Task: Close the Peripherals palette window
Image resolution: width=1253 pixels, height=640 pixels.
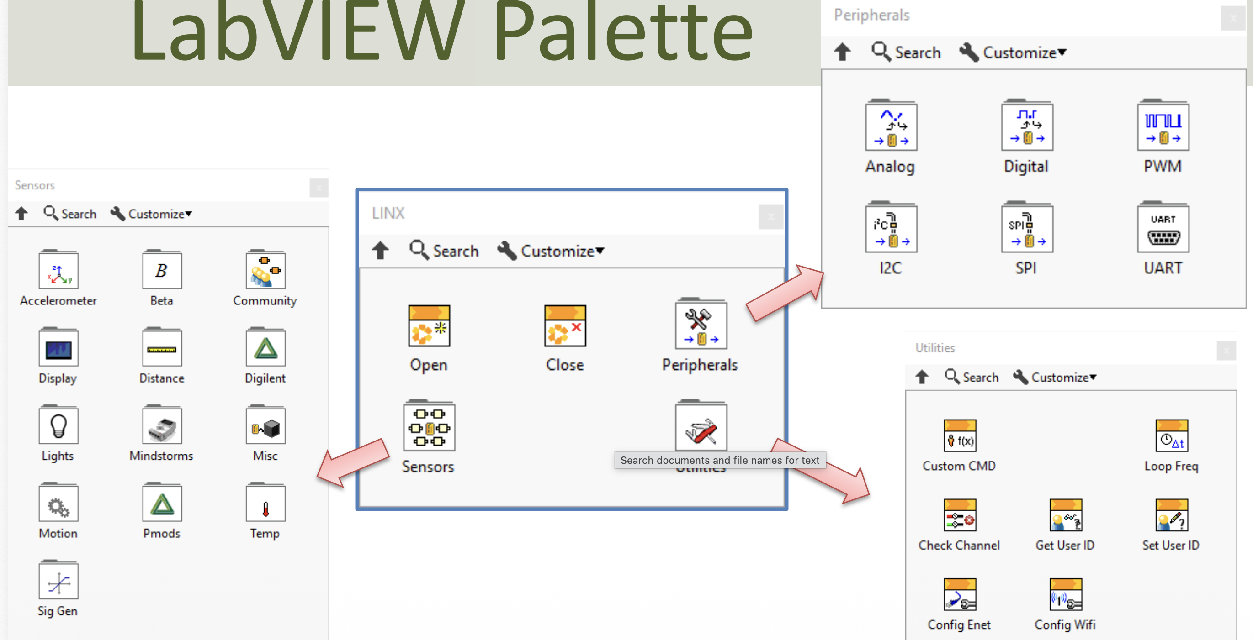Action: pyautogui.click(x=1233, y=18)
